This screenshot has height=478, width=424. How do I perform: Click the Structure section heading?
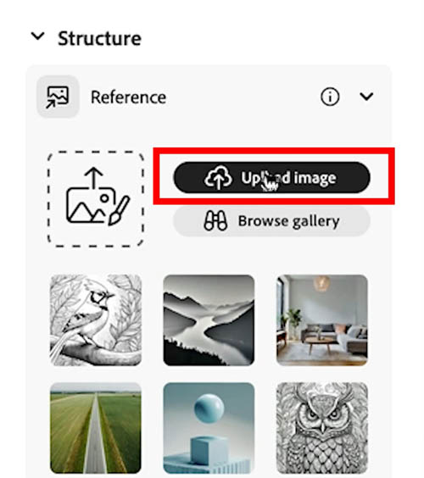point(99,38)
